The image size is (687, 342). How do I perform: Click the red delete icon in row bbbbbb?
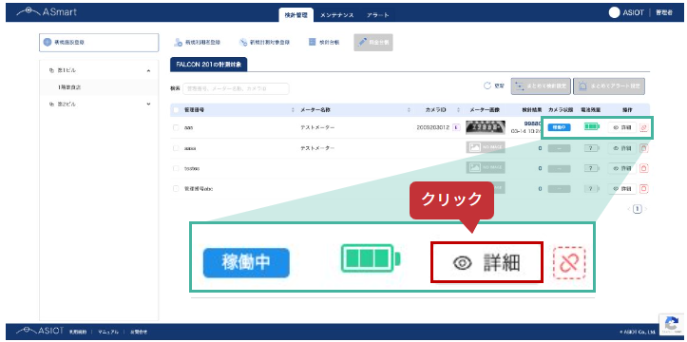click(x=644, y=168)
